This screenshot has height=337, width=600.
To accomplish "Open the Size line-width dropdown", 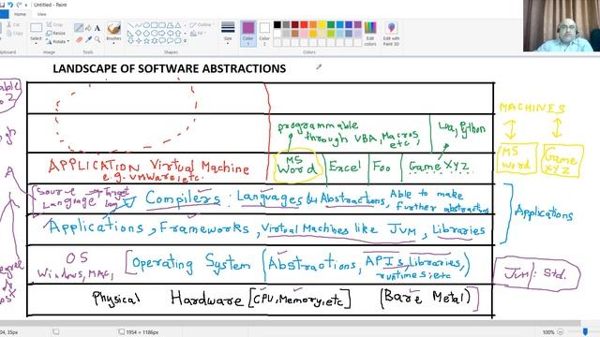I will coord(228,34).
